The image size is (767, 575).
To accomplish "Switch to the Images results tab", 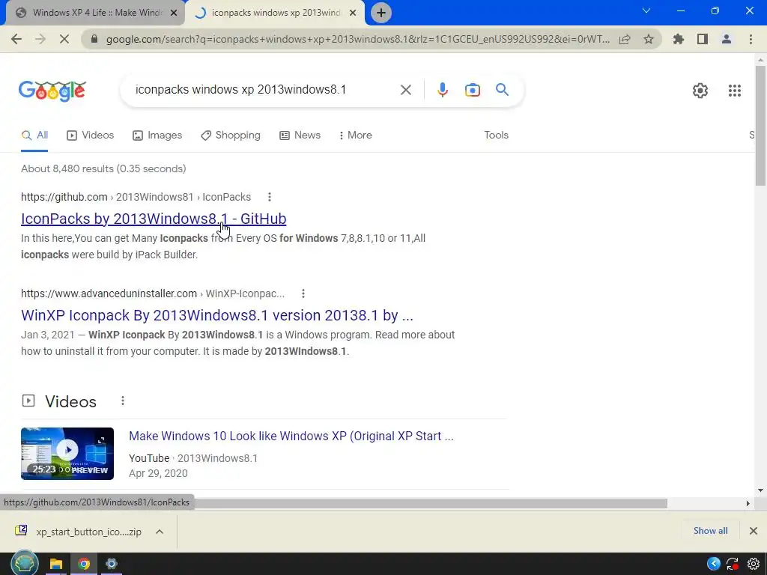I will [x=157, y=136].
